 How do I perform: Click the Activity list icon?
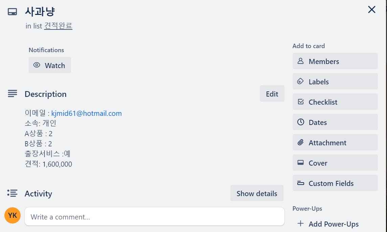click(x=12, y=193)
